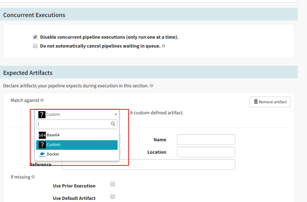
Task: Check the Use Prior Execution box
Action: 113,184
